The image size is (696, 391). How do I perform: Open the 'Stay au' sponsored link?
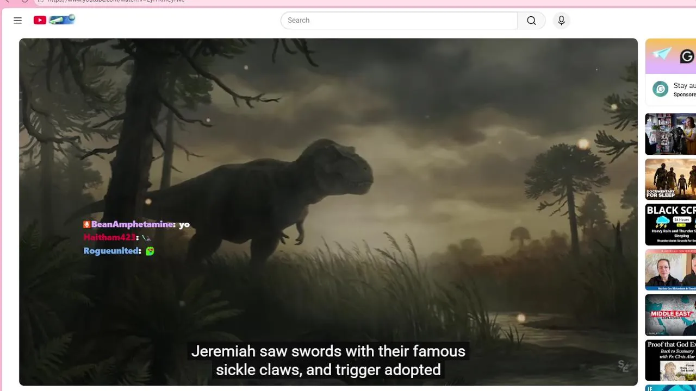pyautogui.click(x=685, y=85)
